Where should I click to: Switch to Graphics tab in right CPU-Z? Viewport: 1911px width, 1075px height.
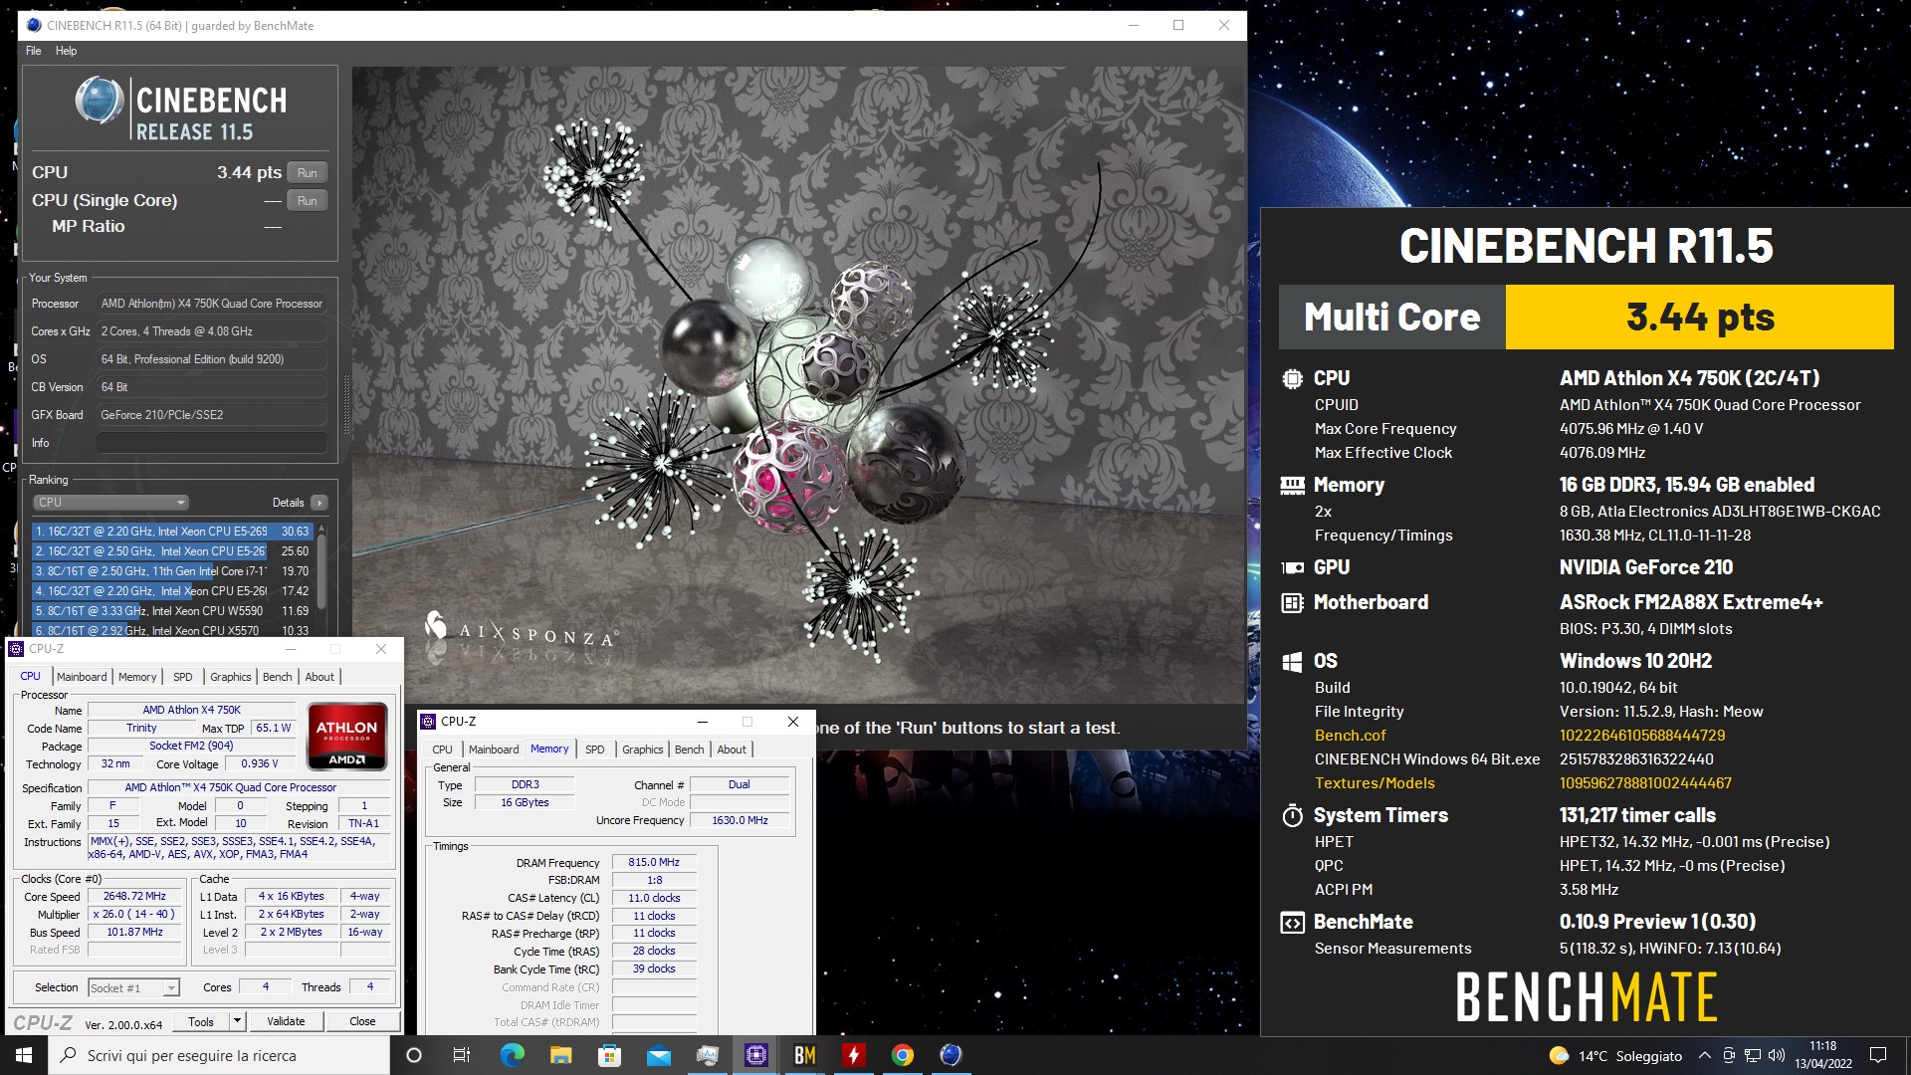(643, 750)
